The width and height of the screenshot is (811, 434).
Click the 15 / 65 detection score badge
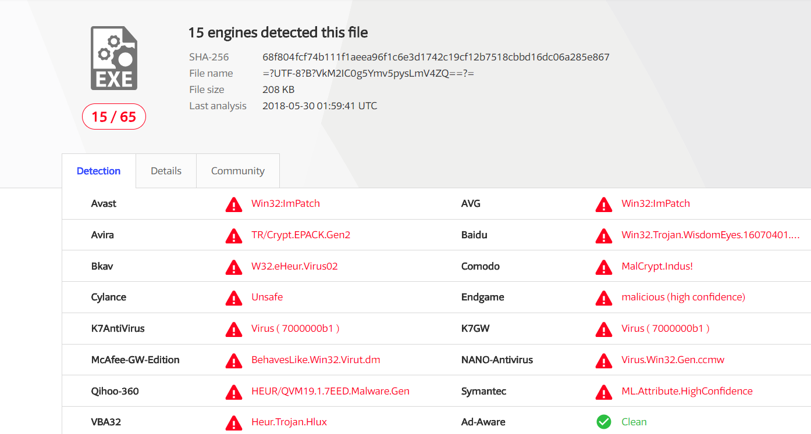click(x=114, y=117)
